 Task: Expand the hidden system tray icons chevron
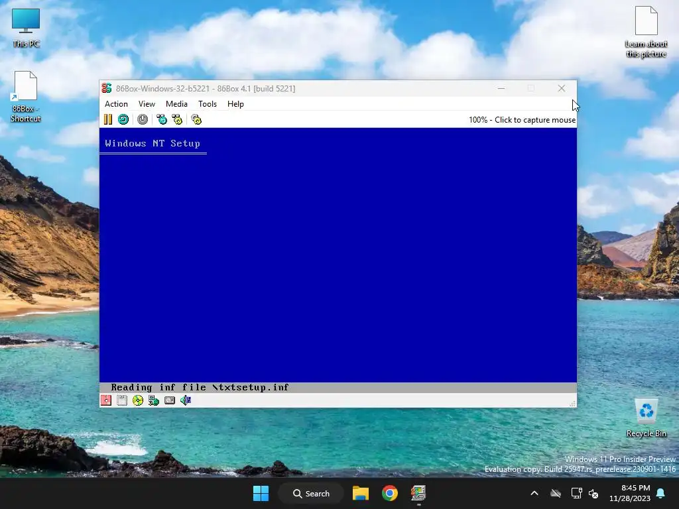[x=534, y=493]
